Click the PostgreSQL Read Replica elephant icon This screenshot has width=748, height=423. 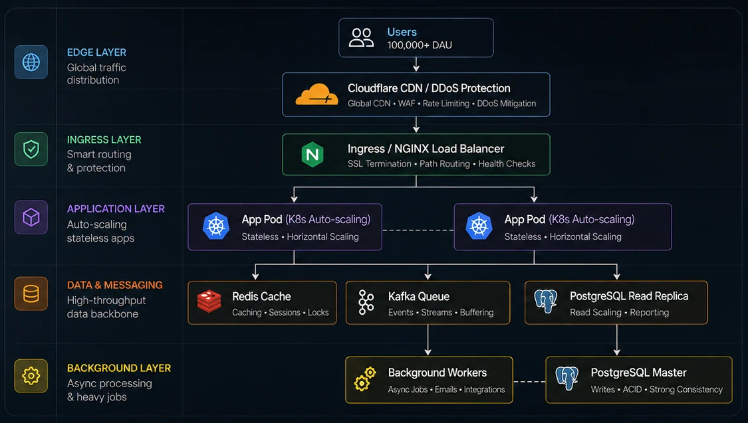coord(546,301)
